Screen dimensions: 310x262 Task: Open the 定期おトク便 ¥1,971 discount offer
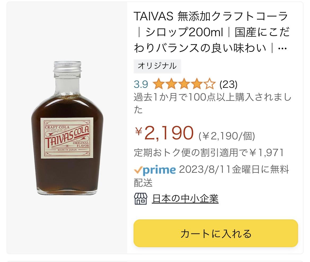click(x=209, y=153)
